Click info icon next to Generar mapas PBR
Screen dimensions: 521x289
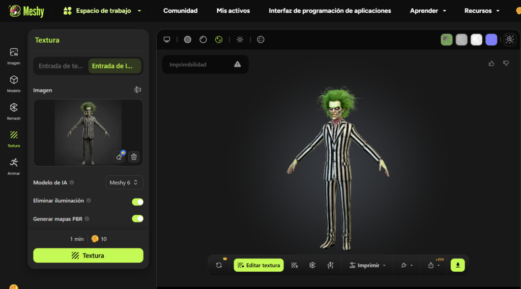click(87, 219)
